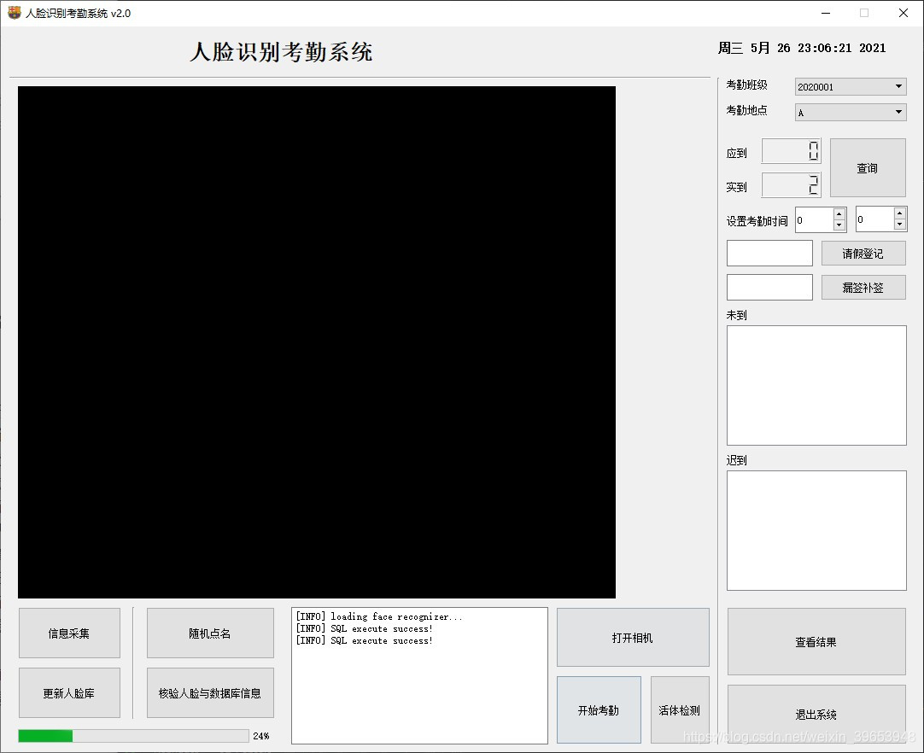The width and height of the screenshot is (924, 753).
Task: Click the 信息采集 button
Action: click(69, 633)
